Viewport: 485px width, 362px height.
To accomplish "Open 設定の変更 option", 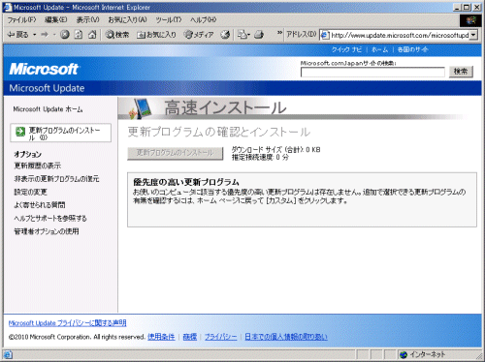I will pos(30,192).
